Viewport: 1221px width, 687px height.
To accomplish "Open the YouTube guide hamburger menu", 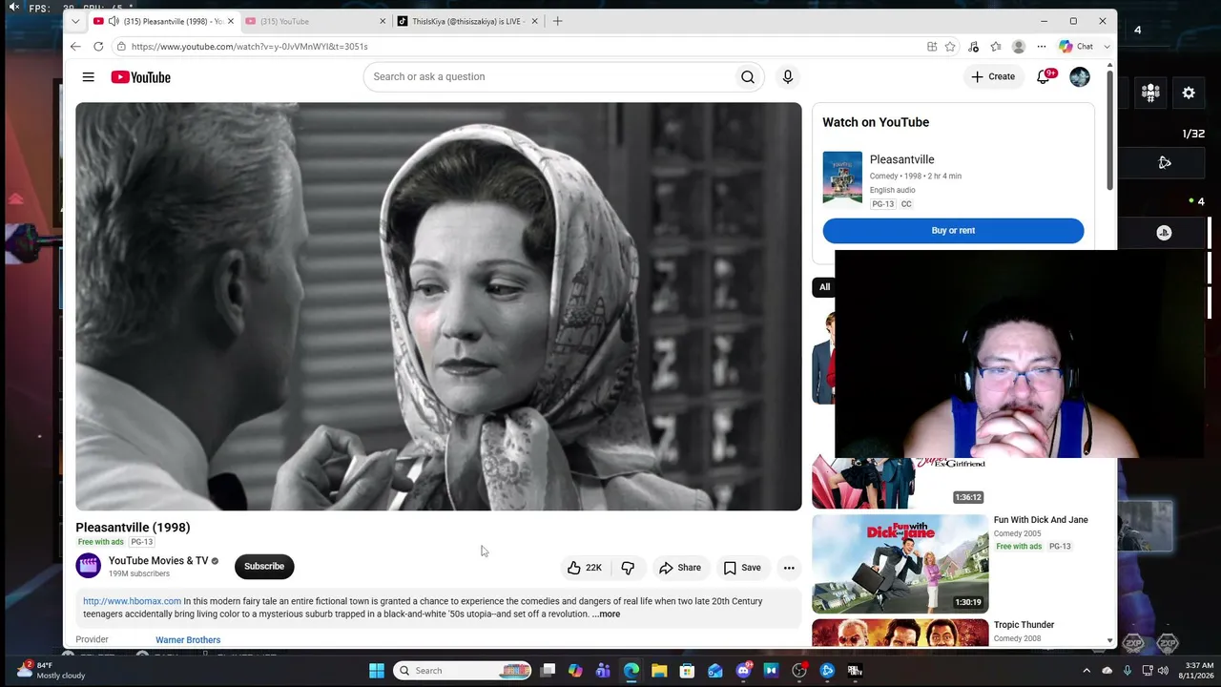I will pyautogui.click(x=88, y=77).
